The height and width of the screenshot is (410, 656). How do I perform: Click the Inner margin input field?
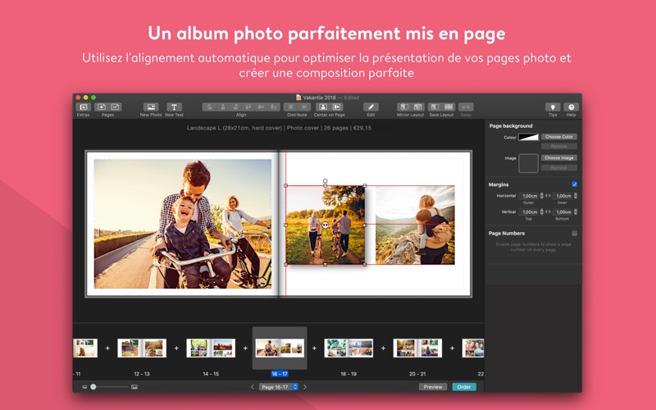pyautogui.click(x=563, y=196)
